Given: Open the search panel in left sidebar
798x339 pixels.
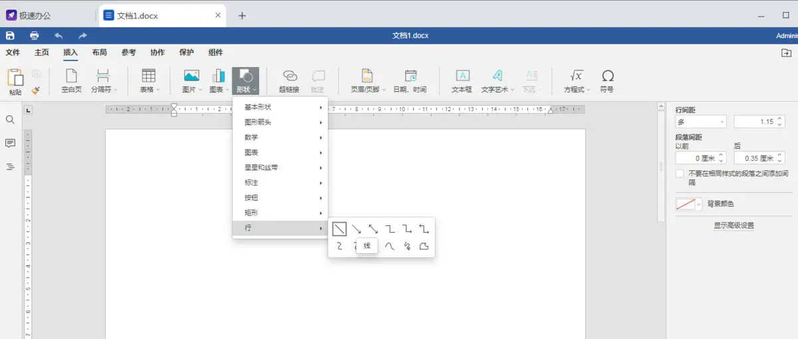Looking at the screenshot, I should pos(10,120).
